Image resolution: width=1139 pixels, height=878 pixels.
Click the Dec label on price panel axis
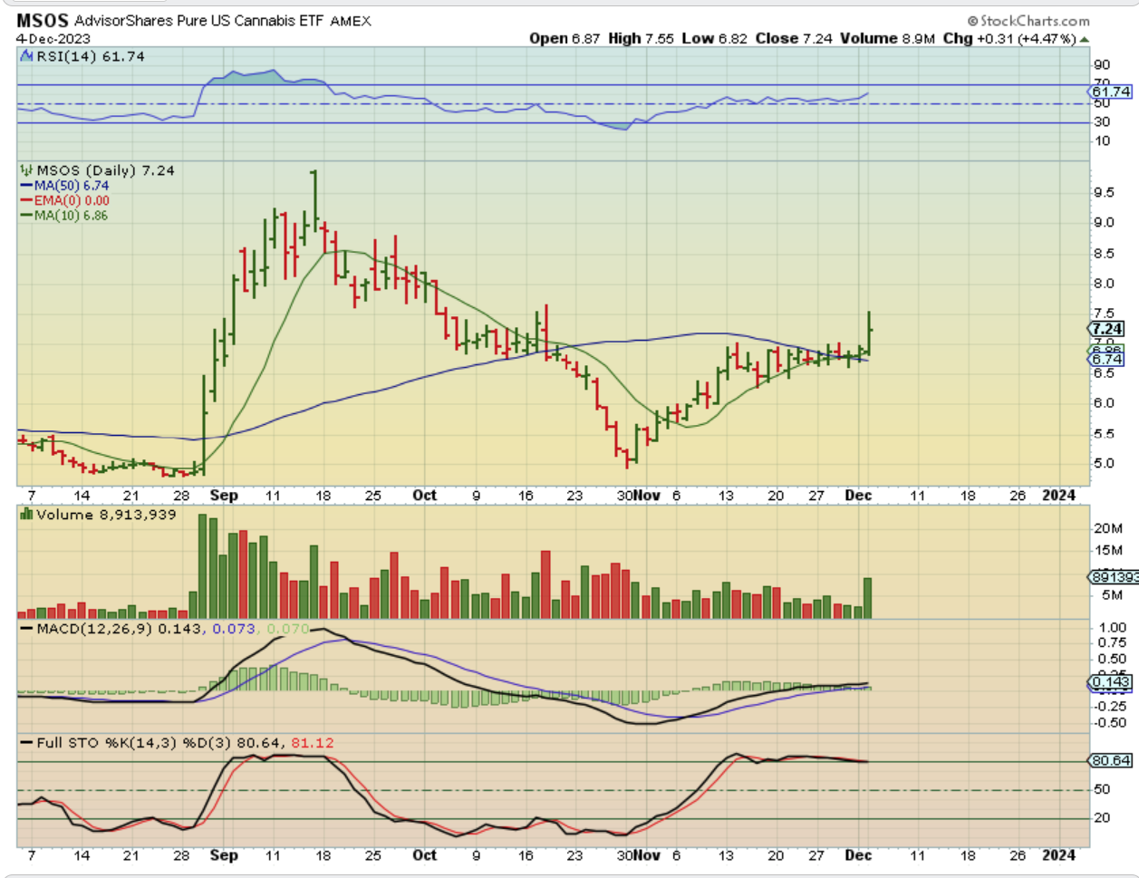point(858,496)
